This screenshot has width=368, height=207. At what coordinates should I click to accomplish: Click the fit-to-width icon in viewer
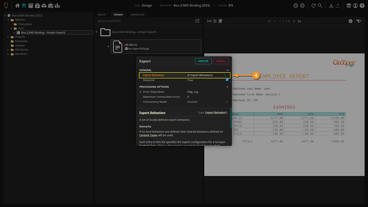209,21
